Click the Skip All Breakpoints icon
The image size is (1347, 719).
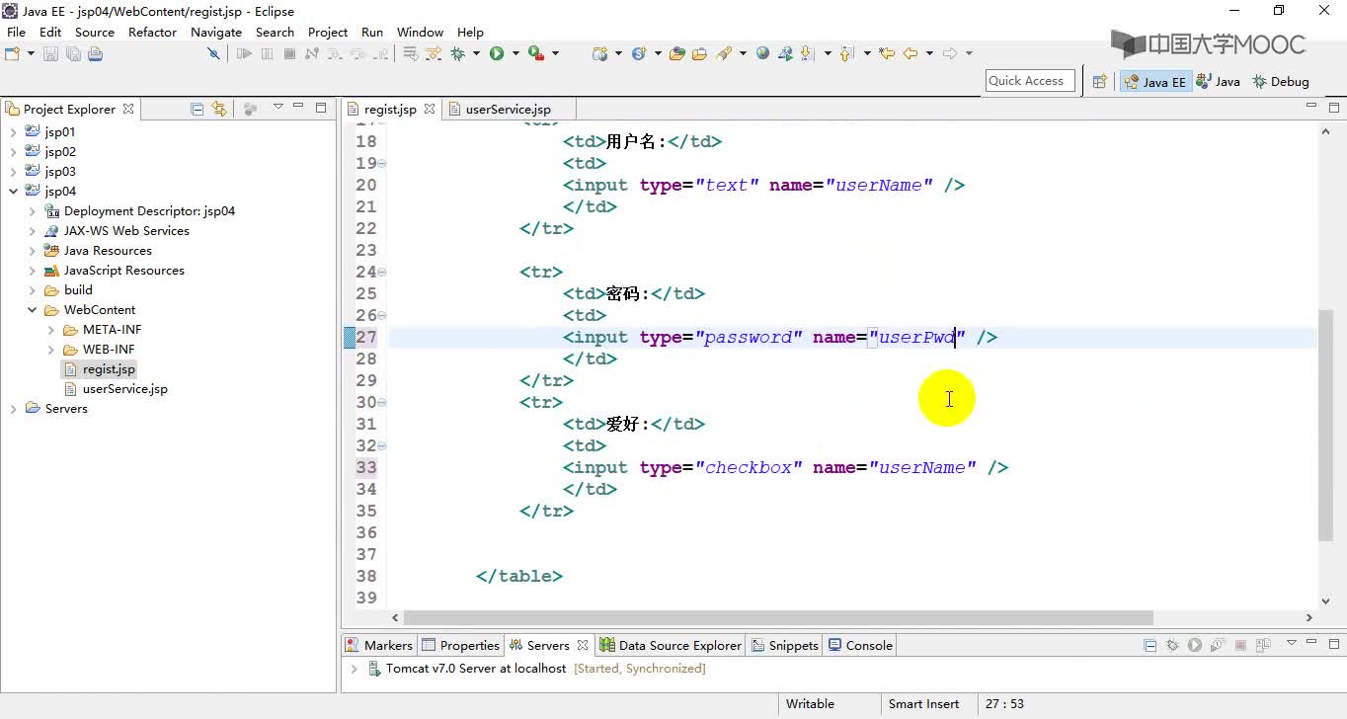point(212,53)
